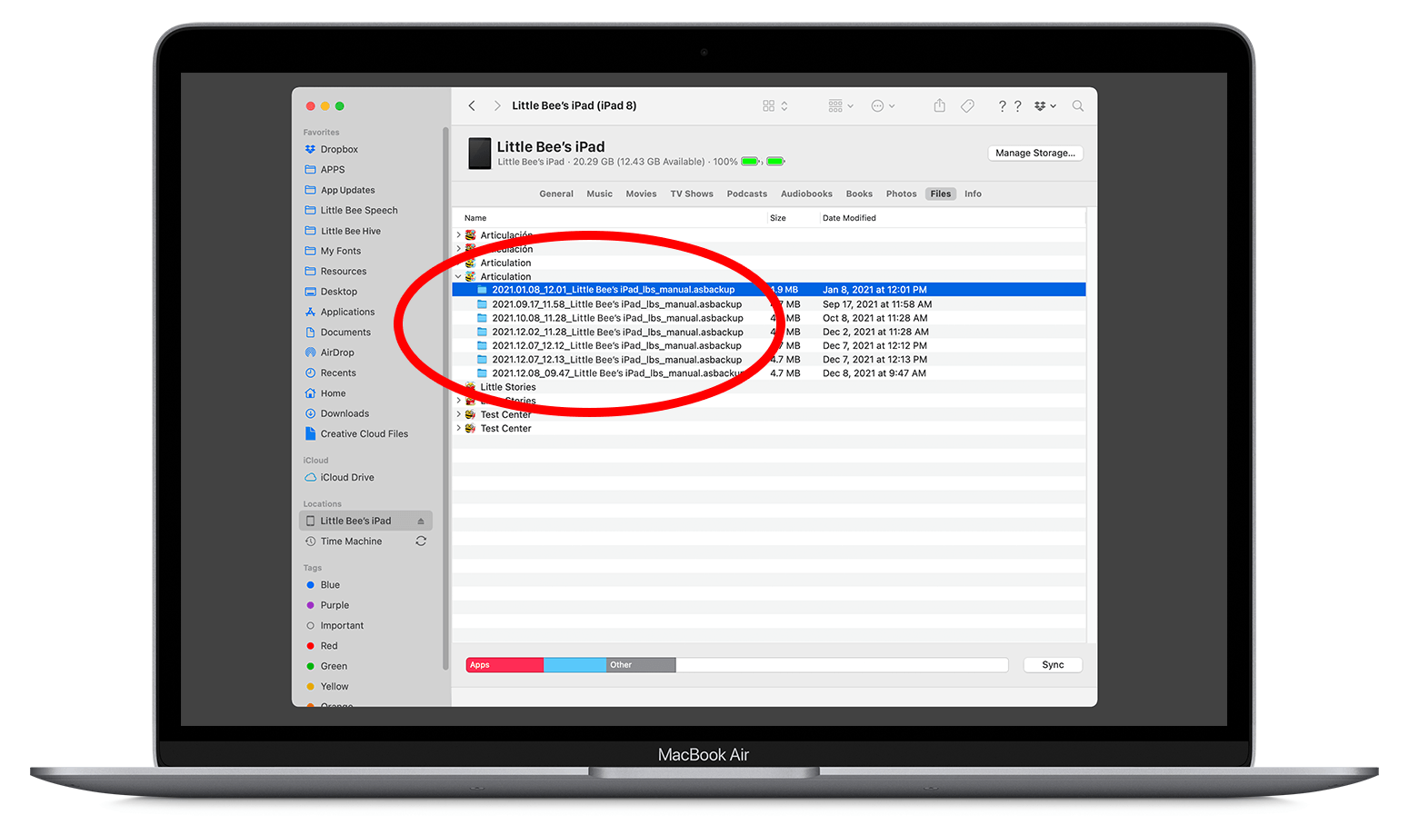
Task: Select backup file 2021.12.02_11.28 manual.asbackup
Action: (769, 333)
